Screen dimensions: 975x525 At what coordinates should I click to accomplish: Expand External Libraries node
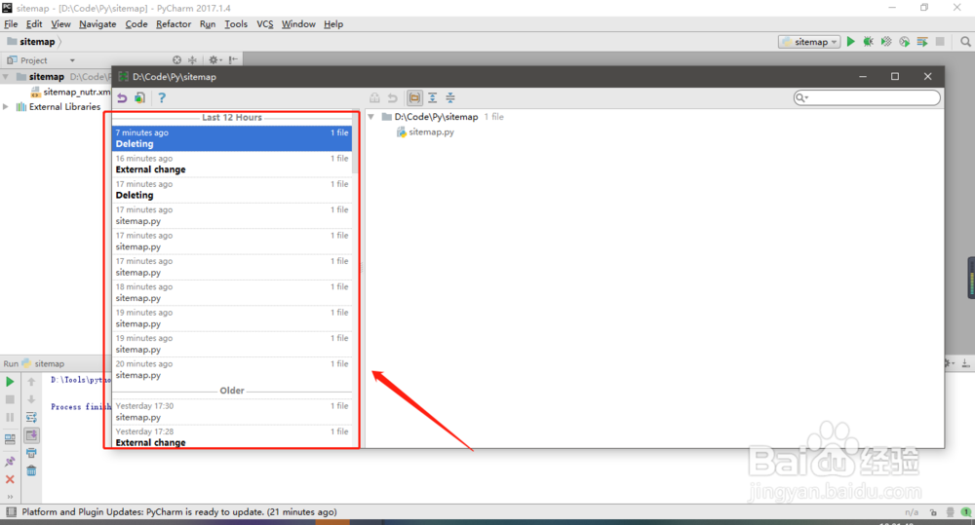tap(6, 107)
